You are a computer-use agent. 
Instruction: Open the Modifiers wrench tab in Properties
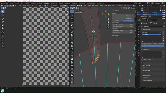(x=139, y=43)
